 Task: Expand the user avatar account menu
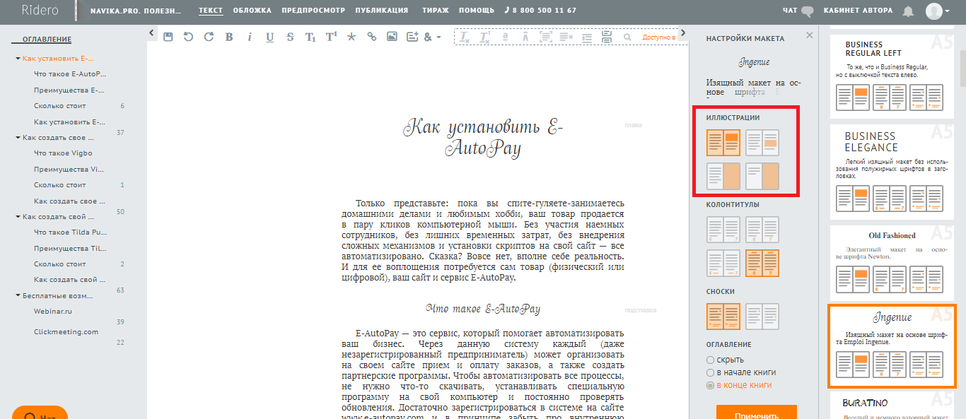pos(937,11)
